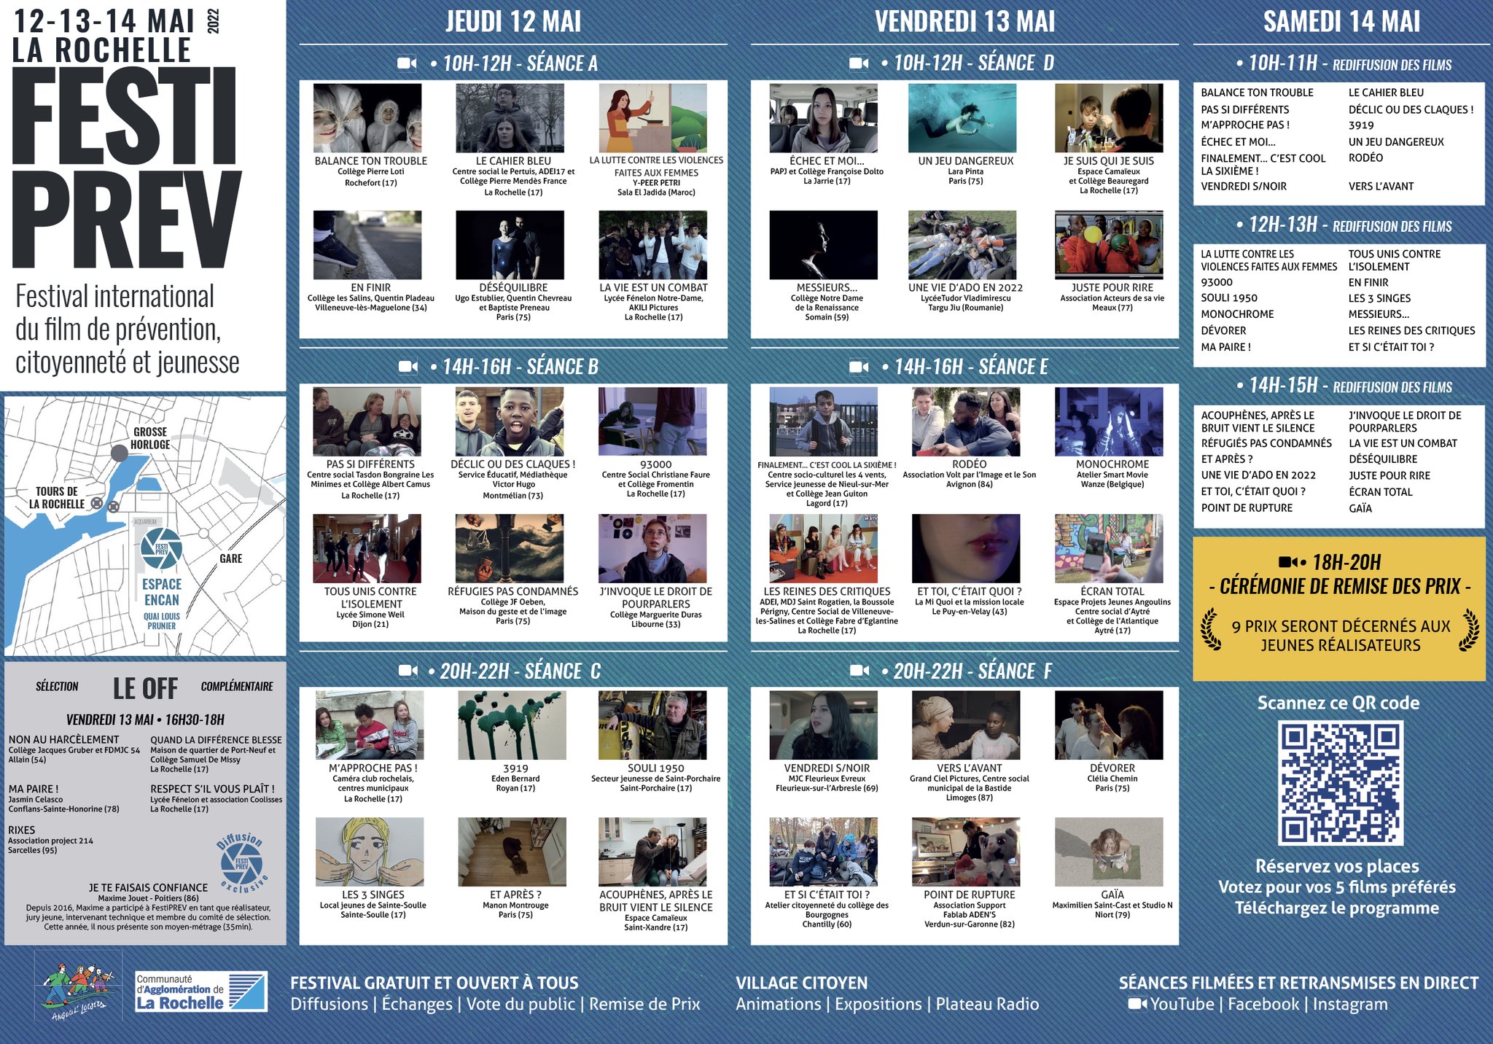
Task: Click the Instagram text in footer
Action: point(1350,1005)
